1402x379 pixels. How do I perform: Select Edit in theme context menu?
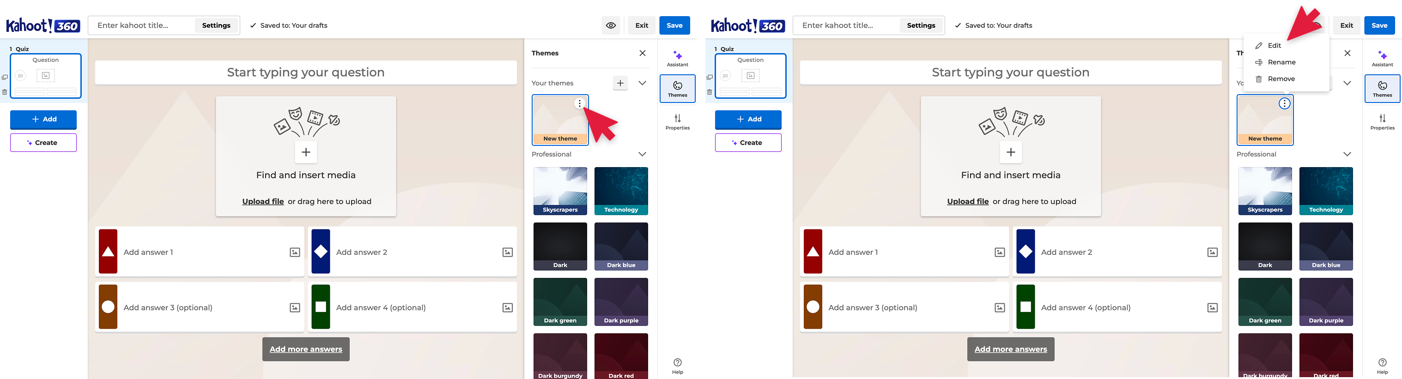click(x=1274, y=46)
